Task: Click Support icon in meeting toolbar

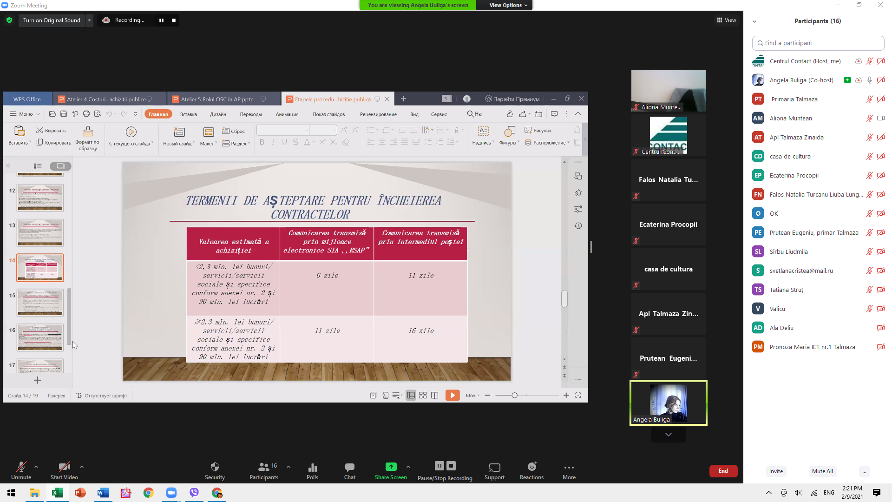Action: (494, 468)
